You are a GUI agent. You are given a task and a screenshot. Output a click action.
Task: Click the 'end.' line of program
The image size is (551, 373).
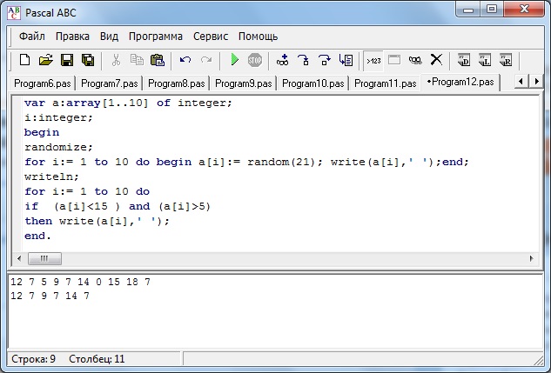pos(37,236)
